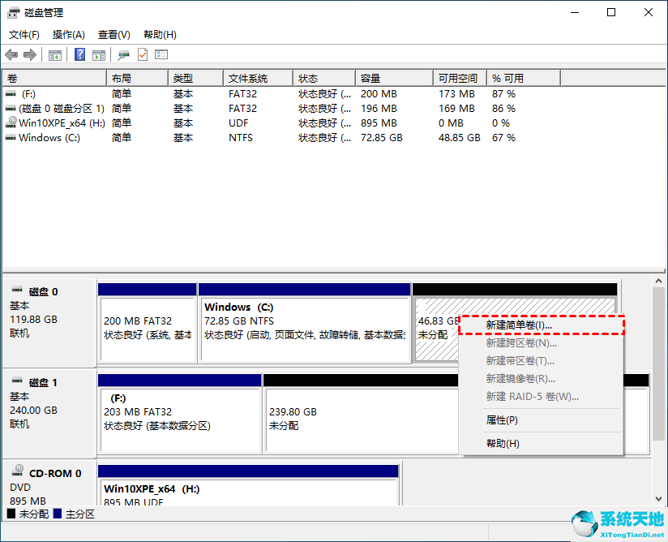
Task: Click the red checkmark action icon
Action: [x=142, y=54]
